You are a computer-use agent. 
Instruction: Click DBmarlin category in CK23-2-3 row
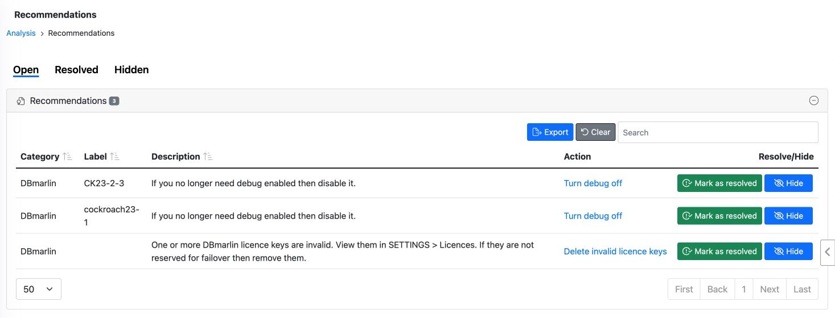pos(38,183)
